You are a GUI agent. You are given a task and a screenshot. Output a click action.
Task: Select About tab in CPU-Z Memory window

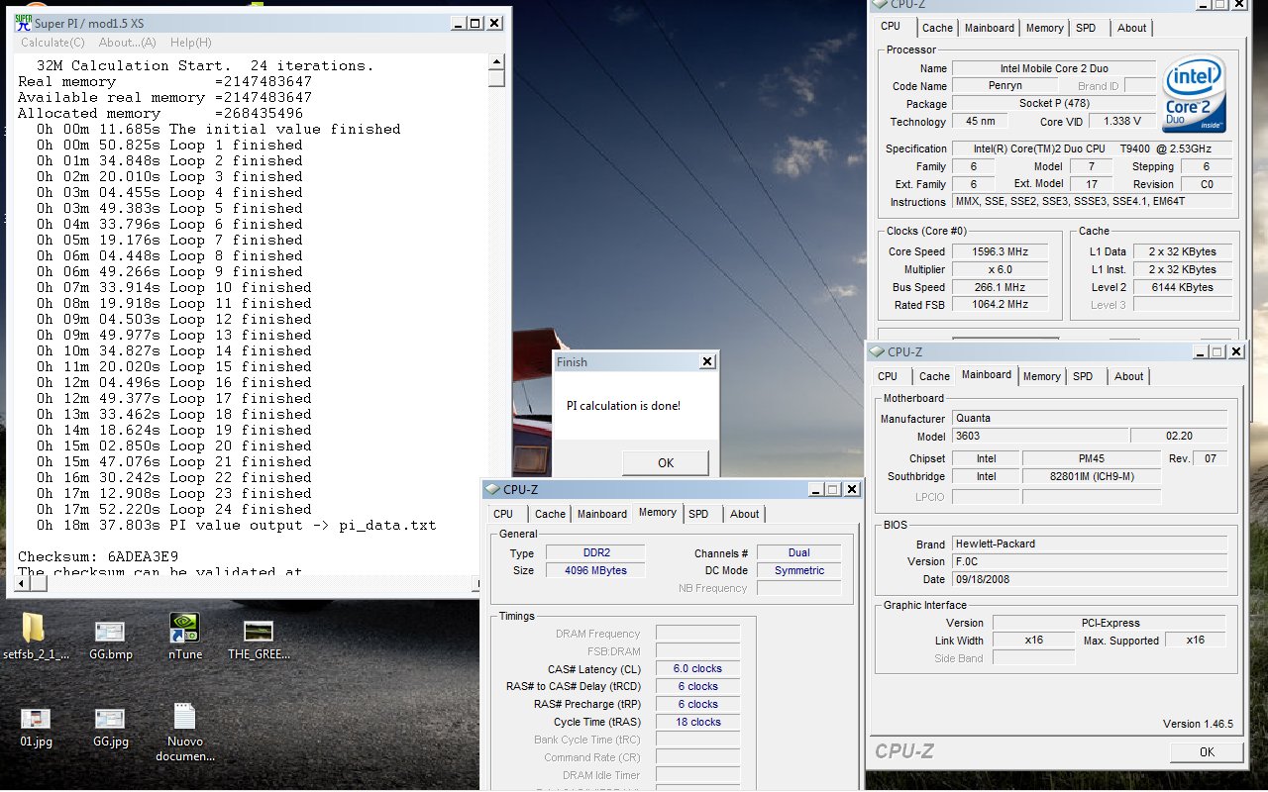point(745,514)
